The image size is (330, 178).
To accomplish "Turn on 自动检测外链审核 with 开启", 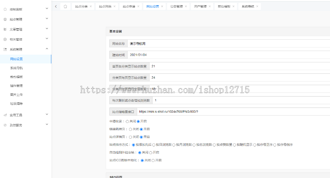I will (x=151, y=153).
